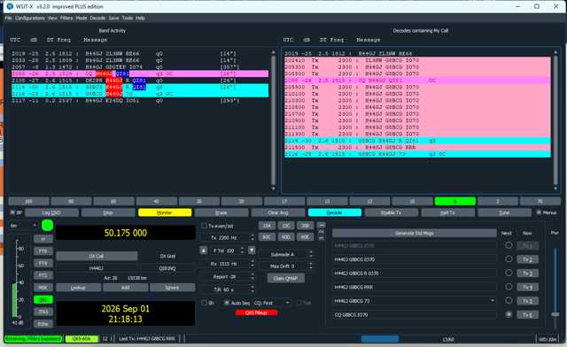Open the Decode menu
This screenshot has width=567, height=347.
[x=97, y=18]
